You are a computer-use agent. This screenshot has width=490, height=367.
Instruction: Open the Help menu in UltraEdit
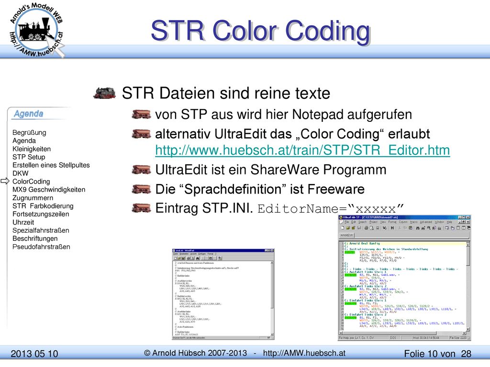click(449, 222)
